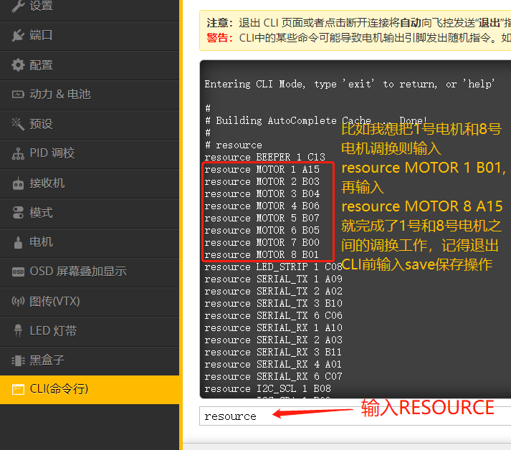Click the OSD icon in the sidebar
The height and width of the screenshot is (450, 511).
(x=18, y=272)
